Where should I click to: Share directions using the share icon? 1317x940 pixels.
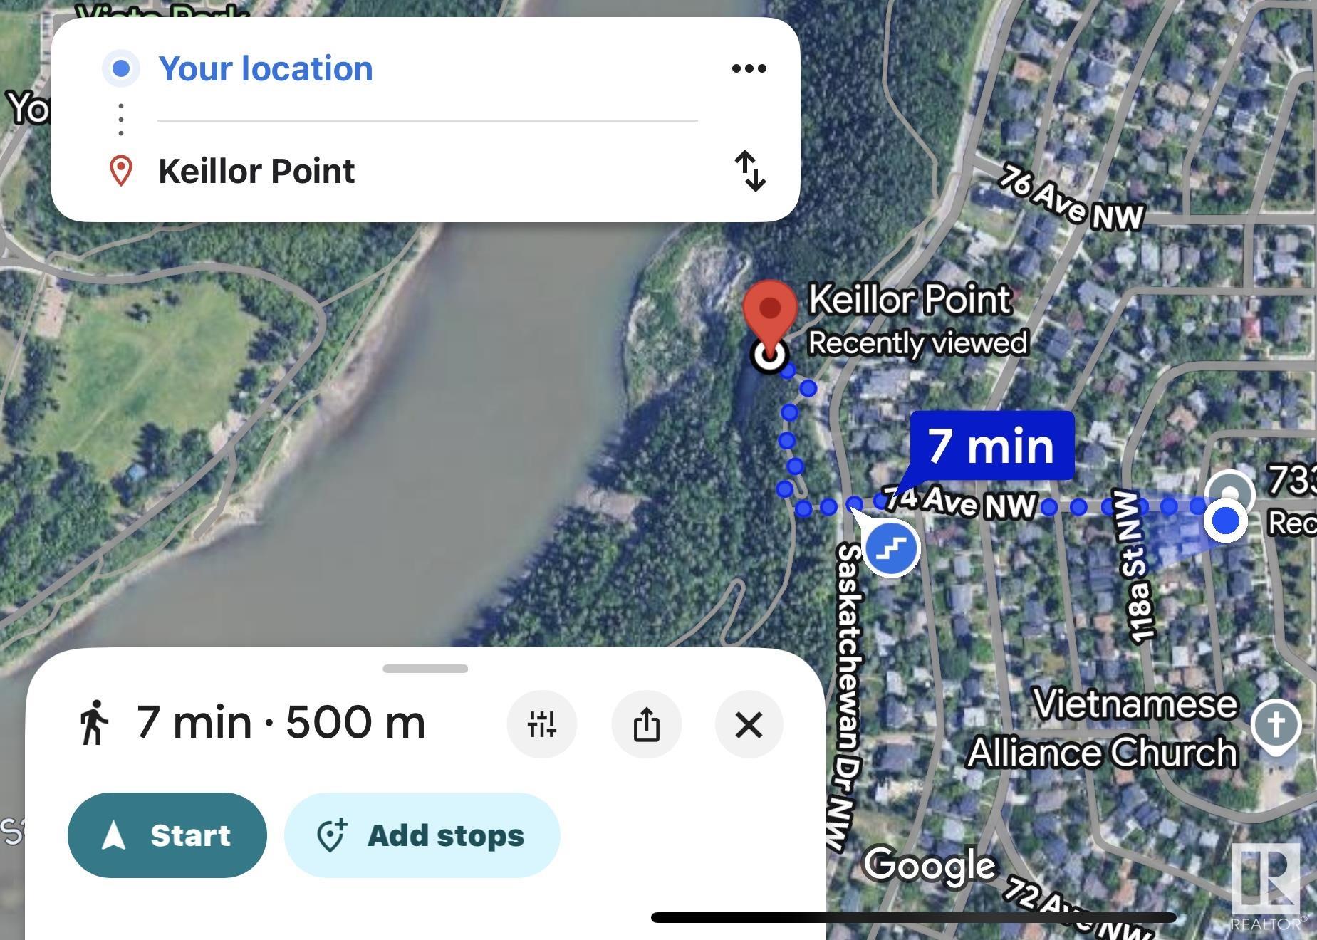(x=646, y=724)
